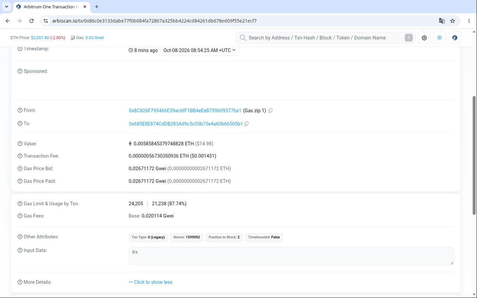Click the Input Data help icon
477x298 pixels.
coord(20,250)
